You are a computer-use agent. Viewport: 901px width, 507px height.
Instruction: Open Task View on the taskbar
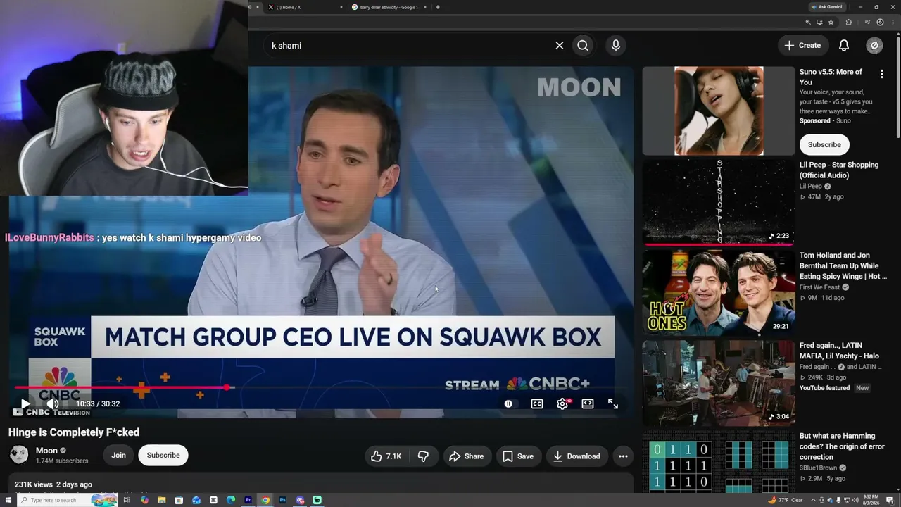click(x=127, y=500)
